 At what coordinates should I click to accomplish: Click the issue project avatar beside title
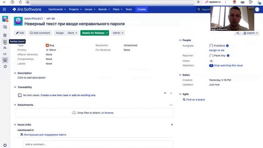18,21
